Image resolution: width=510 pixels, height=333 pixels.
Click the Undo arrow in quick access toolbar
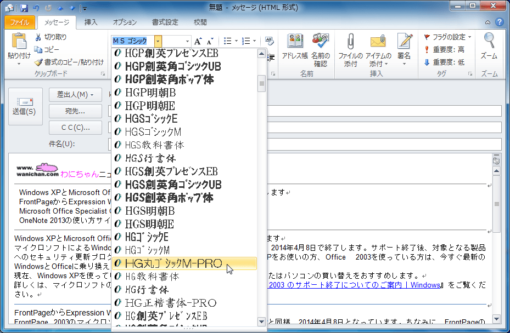tap(36, 8)
